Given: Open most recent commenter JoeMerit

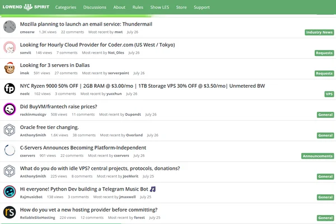Looking at the screenshot, I should tap(130, 177).
